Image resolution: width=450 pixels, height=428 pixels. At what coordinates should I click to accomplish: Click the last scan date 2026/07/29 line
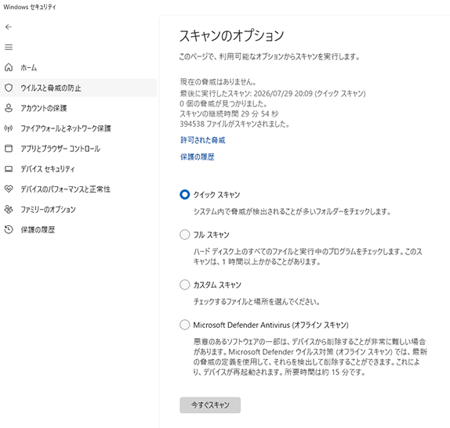click(x=273, y=93)
